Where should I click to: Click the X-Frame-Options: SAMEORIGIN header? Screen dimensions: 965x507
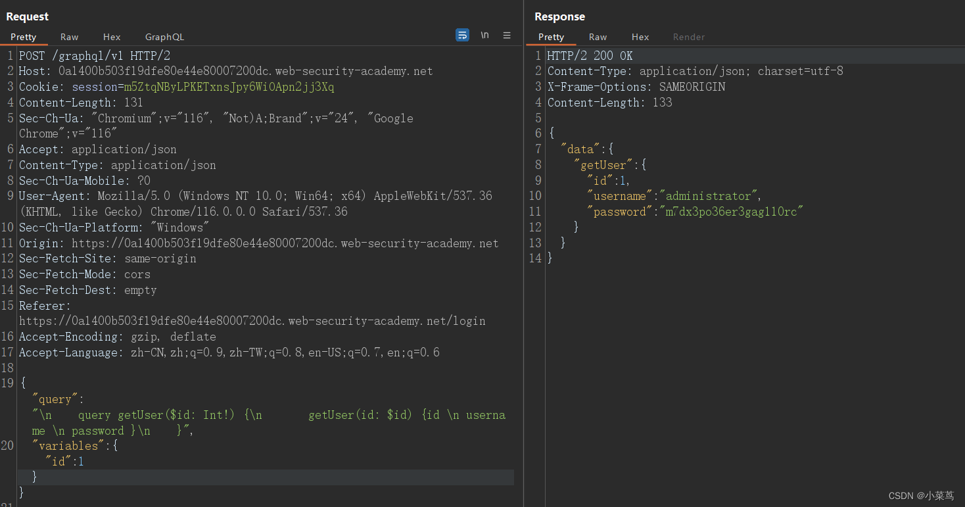tap(636, 87)
